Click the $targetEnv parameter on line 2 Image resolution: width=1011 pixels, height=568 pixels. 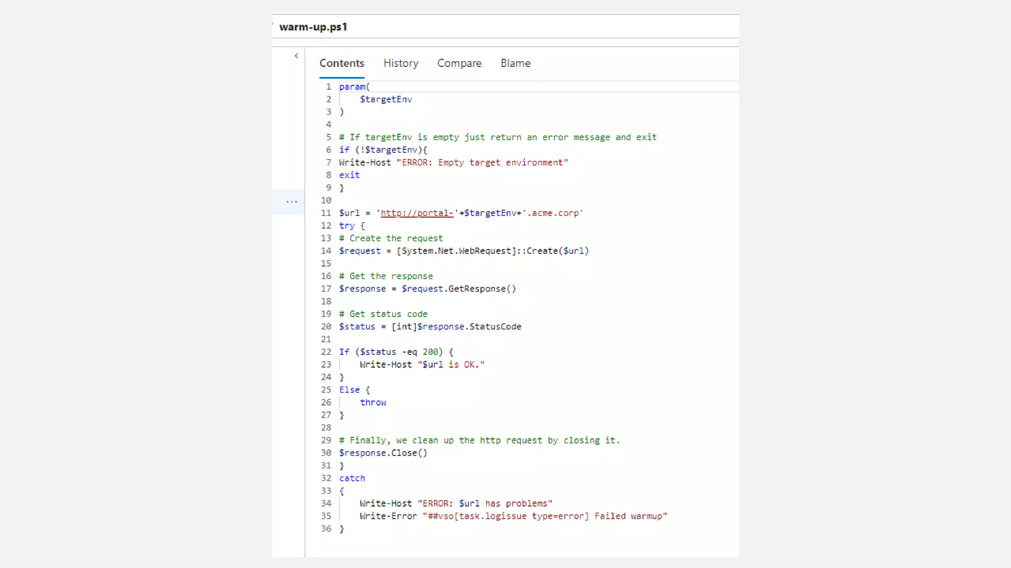pos(386,100)
